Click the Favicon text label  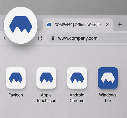pos(16,95)
